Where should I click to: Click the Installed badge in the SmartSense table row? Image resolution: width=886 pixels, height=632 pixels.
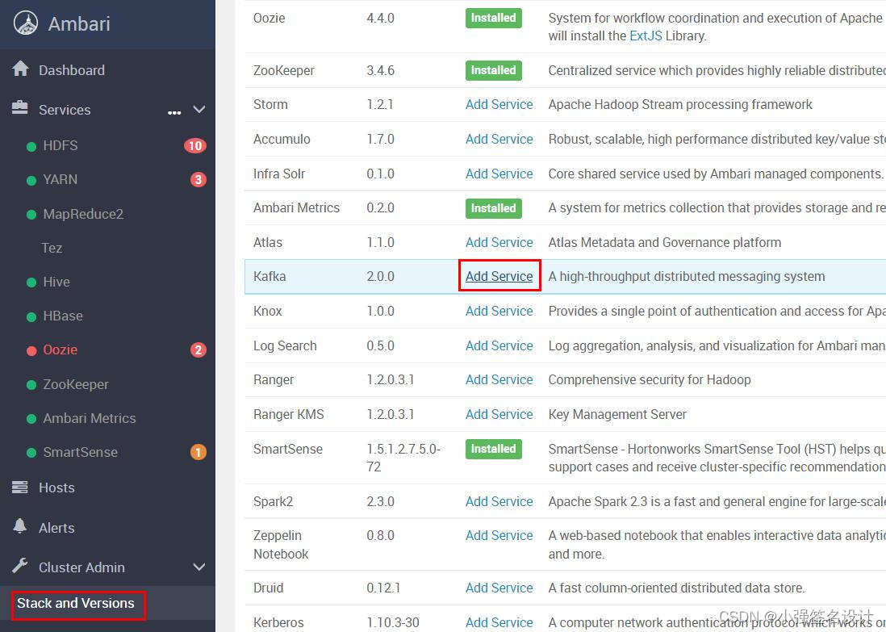pyautogui.click(x=493, y=449)
